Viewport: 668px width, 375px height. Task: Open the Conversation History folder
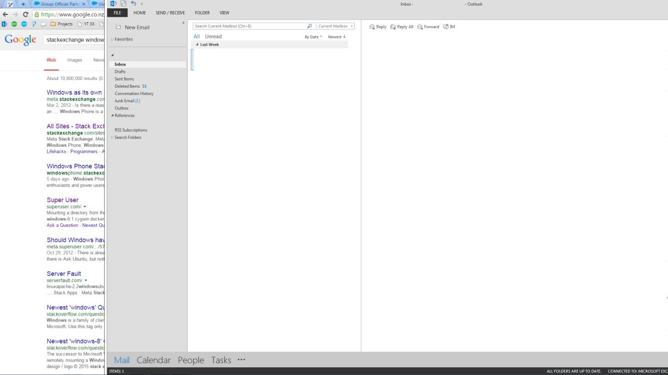coord(134,93)
